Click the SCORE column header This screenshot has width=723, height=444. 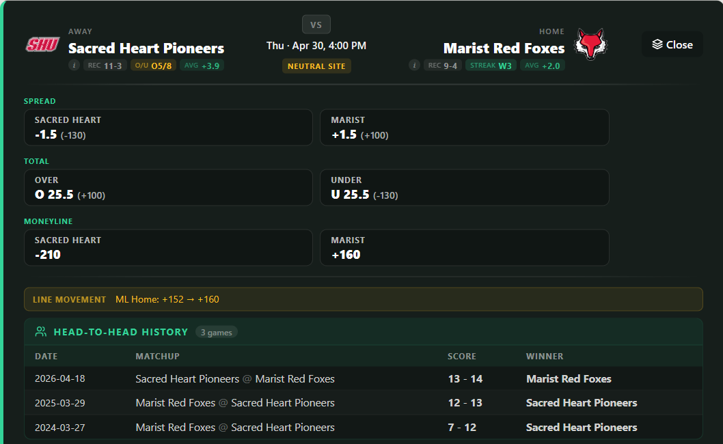[x=461, y=356]
